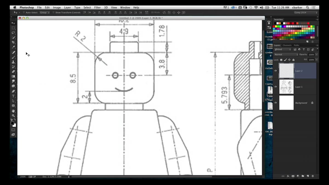Open the Move tool preset picker arrow
The width and height of the screenshot is (329, 185).
[19, 13]
